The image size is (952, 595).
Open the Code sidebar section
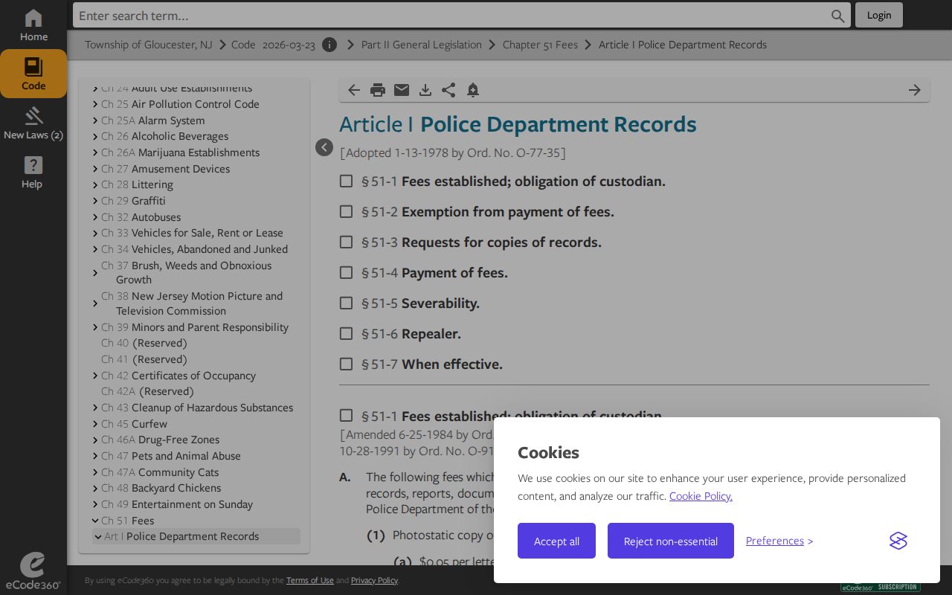click(33, 74)
